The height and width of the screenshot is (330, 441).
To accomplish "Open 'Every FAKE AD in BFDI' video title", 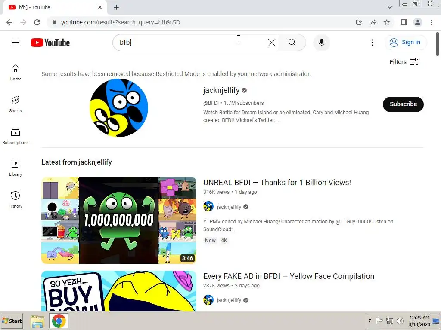I will pos(289,276).
